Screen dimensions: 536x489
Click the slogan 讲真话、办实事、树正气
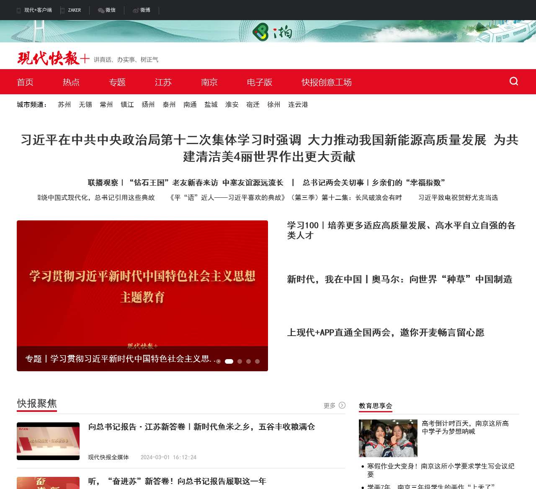(x=126, y=60)
